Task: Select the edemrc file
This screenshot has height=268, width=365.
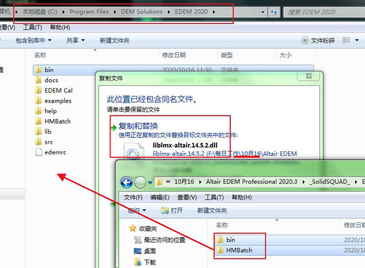Action: click(55, 152)
